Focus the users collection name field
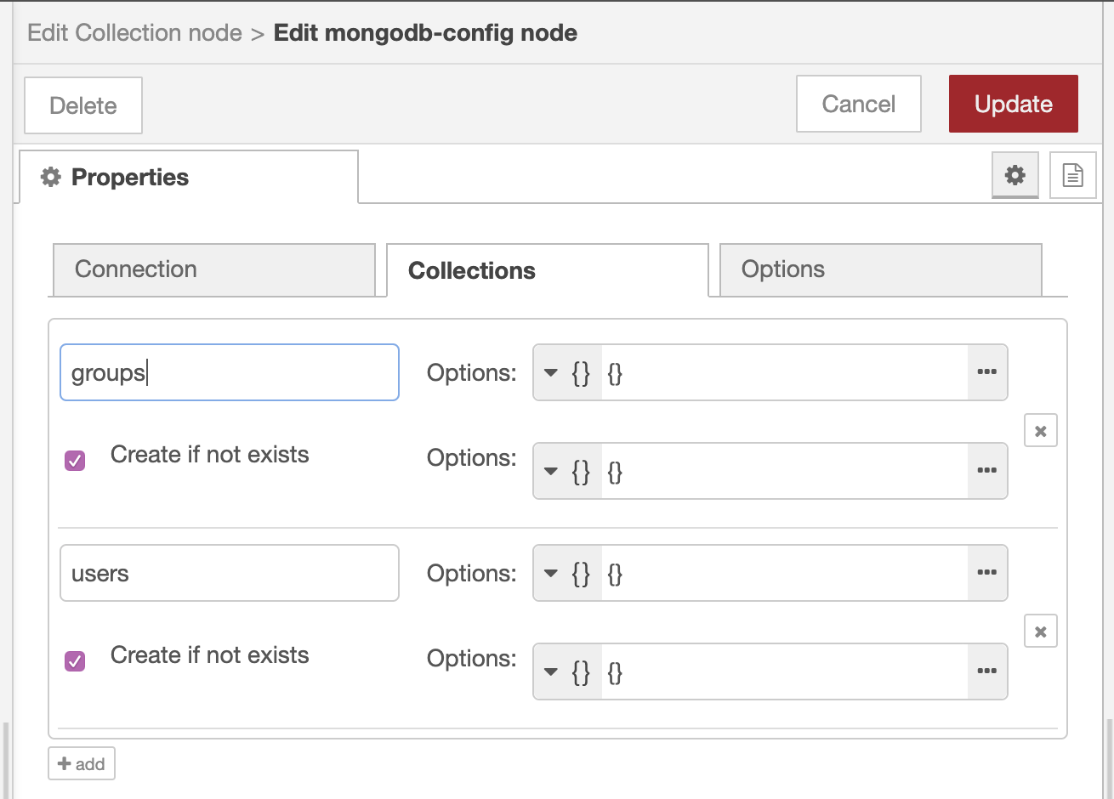Screen dimensions: 1114x799 click(230, 573)
